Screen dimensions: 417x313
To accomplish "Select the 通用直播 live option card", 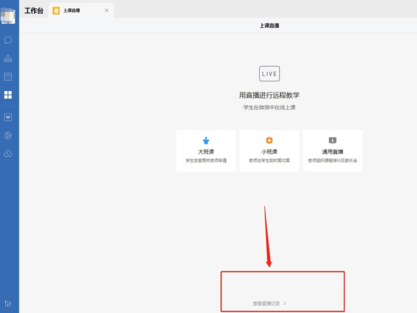I will click(332, 151).
